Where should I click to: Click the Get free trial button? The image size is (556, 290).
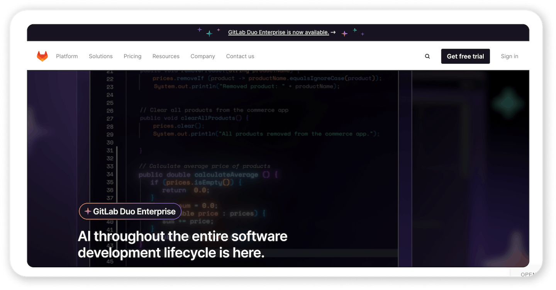pos(465,56)
